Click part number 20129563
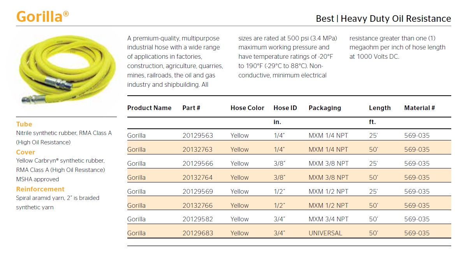The height and width of the screenshot is (254, 475). pyautogui.click(x=197, y=136)
